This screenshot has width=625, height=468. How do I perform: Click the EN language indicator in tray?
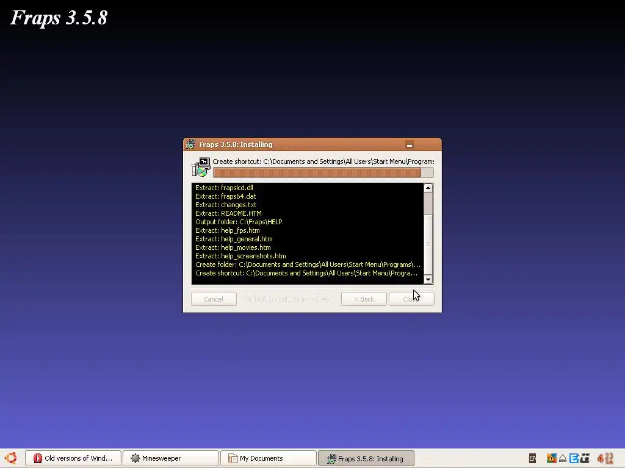[532, 458]
